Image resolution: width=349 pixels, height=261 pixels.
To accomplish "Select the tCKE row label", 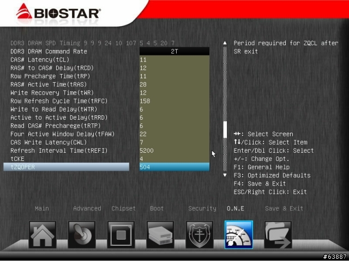I will click(17, 159).
